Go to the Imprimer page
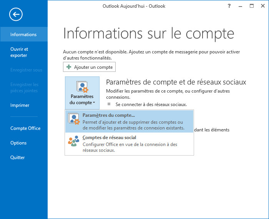 [x=20, y=105]
